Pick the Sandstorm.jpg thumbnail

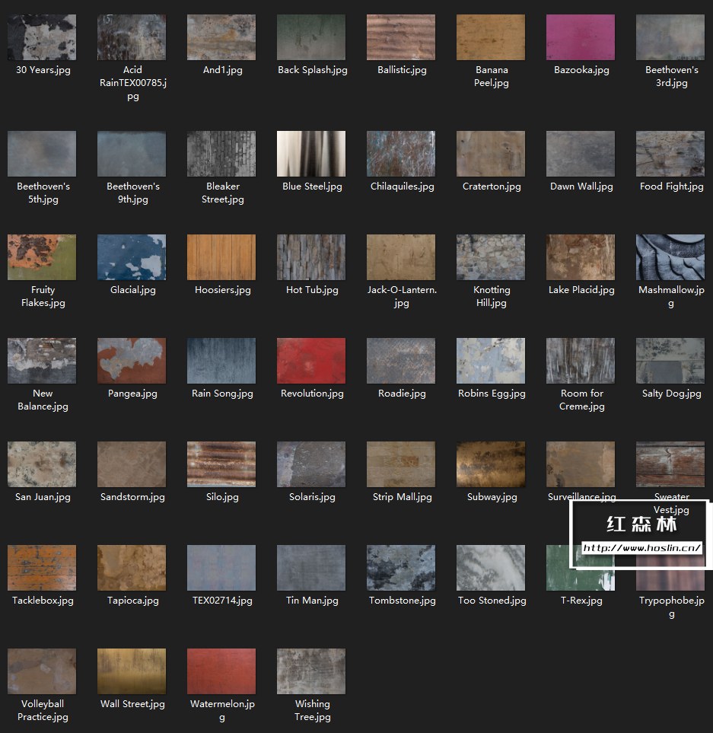(x=132, y=464)
